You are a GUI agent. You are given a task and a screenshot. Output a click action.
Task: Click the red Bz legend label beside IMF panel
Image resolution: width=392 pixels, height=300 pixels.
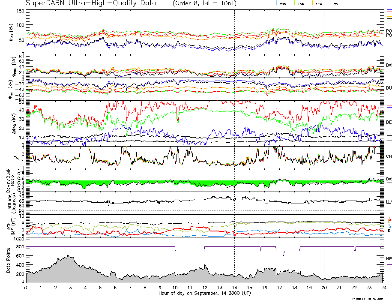pyautogui.click(x=389, y=218)
